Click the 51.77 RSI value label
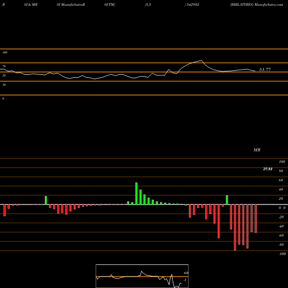The width and height of the screenshot is (288, 288). point(265,70)
